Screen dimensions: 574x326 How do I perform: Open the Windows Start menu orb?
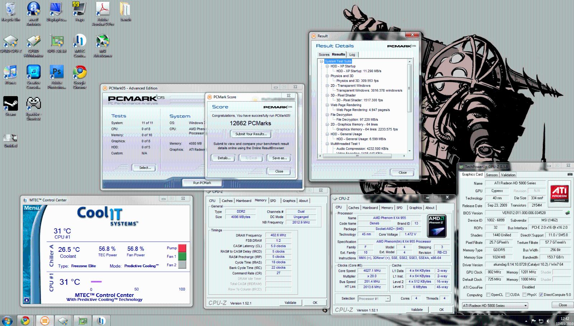(7, 320)
